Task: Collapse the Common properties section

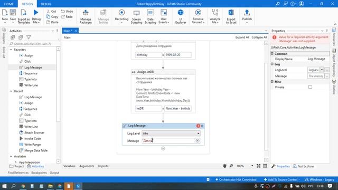Action: [x=272, y=54]
